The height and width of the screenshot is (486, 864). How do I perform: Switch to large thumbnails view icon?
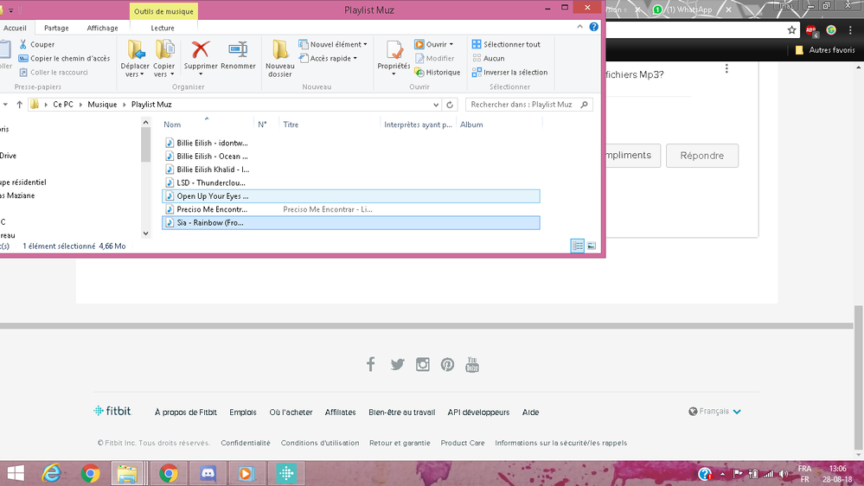pyautogui.click(x=592, y=246)
